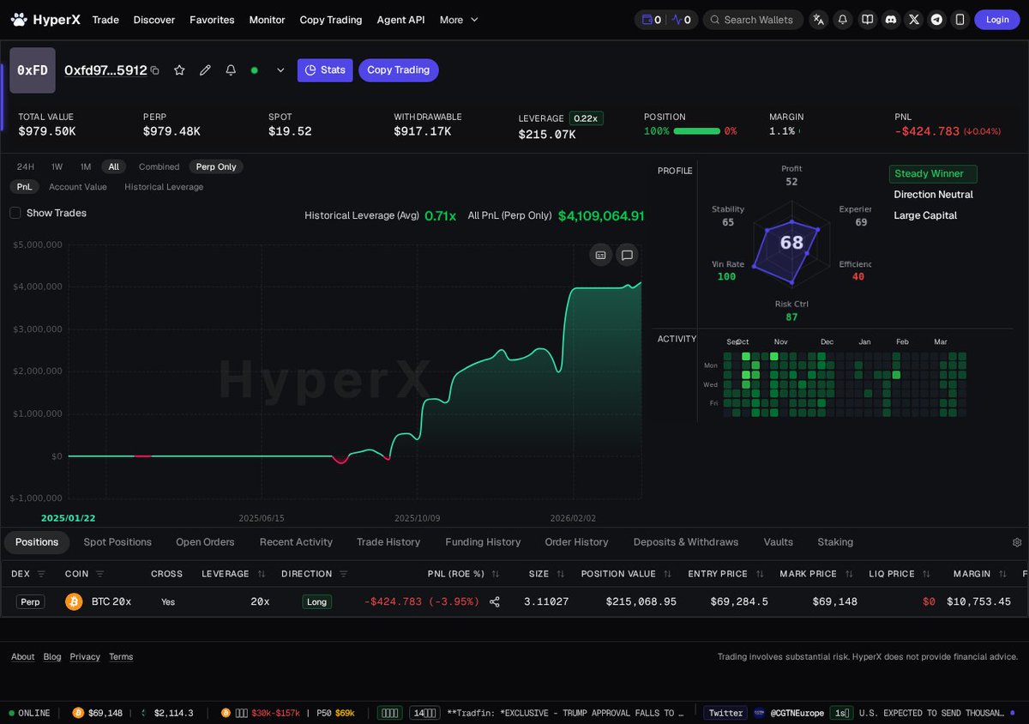Click the activity pulse counter icon
1029x724 pixels.
click(682, 20)
